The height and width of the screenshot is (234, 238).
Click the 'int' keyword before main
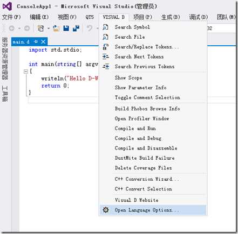[33, 64]
